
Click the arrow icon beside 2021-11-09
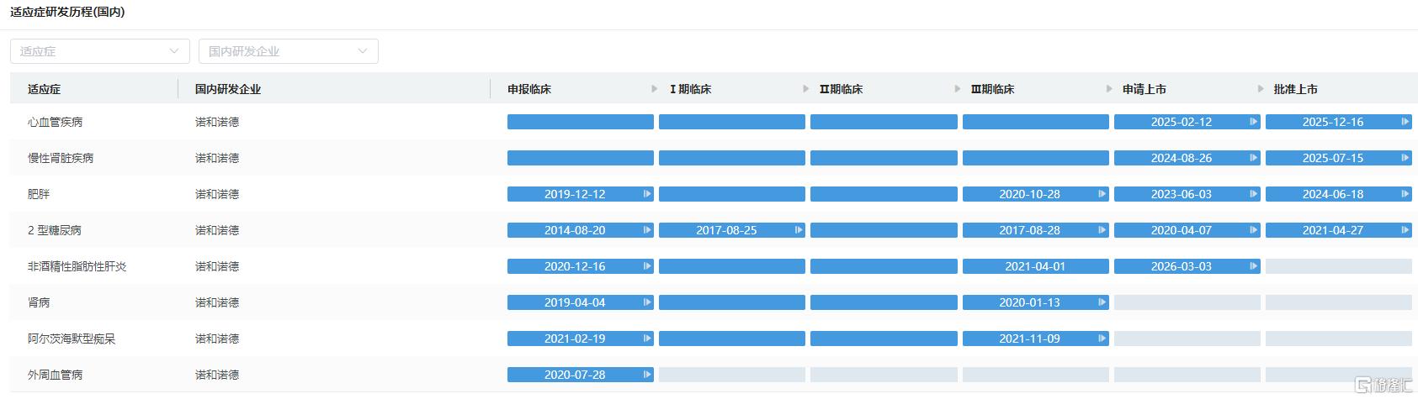click(x=1102, y=339)
